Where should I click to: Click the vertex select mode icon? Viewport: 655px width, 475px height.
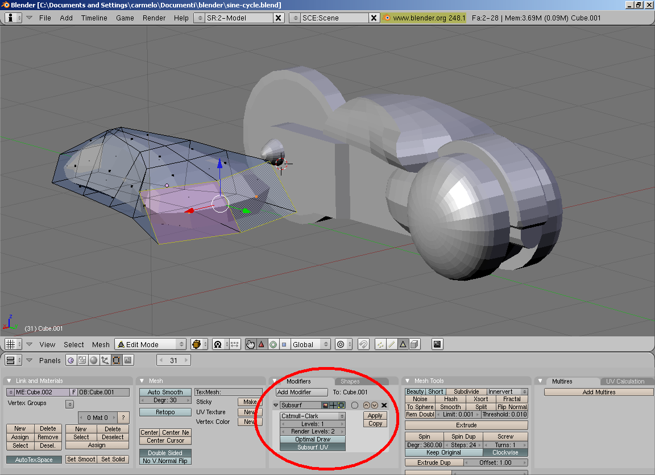(380, 344)
